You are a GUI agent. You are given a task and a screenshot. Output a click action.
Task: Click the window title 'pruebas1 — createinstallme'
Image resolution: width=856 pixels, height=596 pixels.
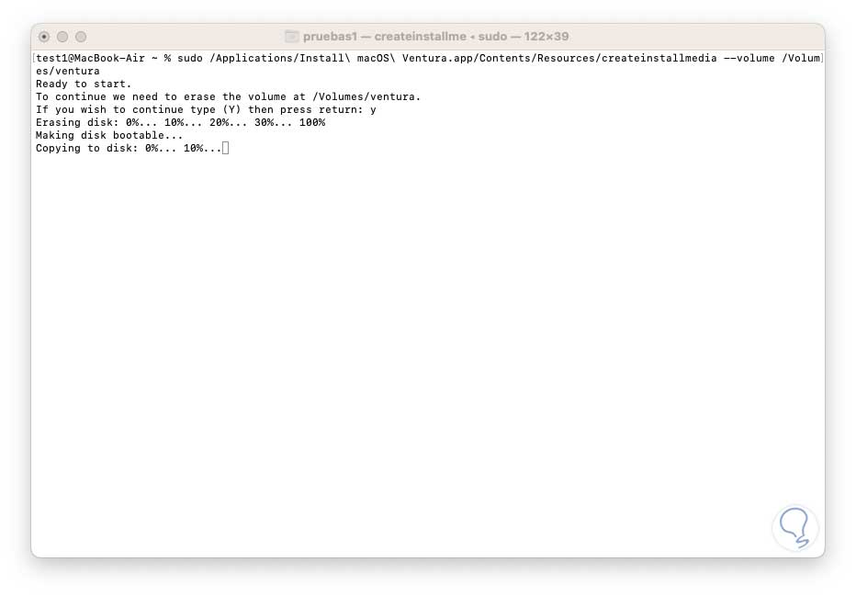tap(385, 37)
